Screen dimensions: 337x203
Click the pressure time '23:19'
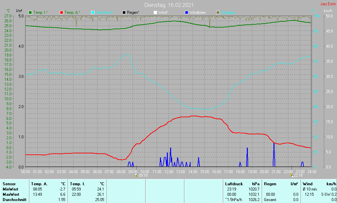point(231,189)
